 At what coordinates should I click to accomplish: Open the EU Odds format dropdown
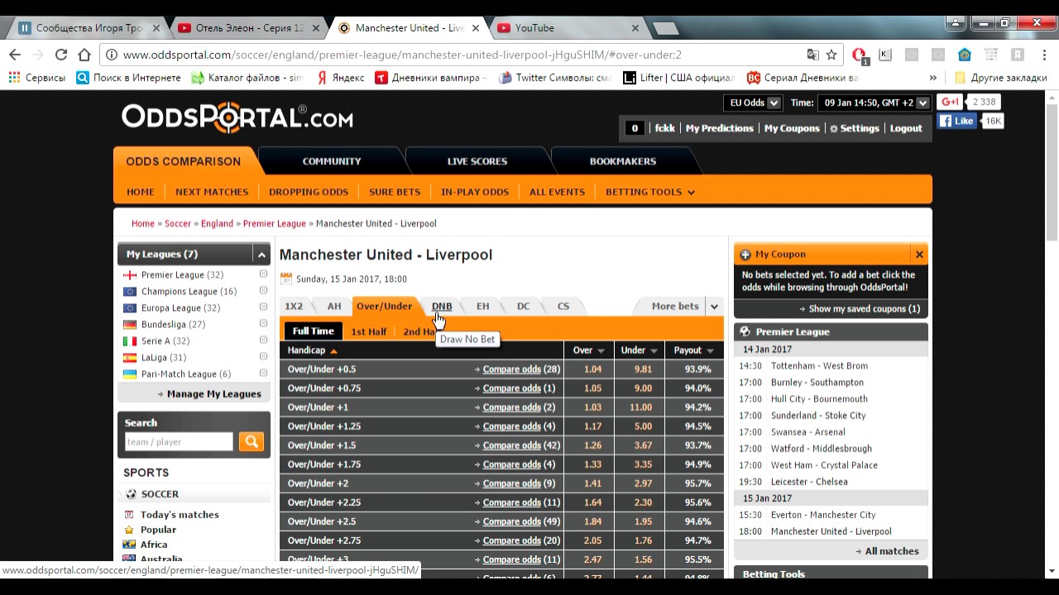[752, 103]
